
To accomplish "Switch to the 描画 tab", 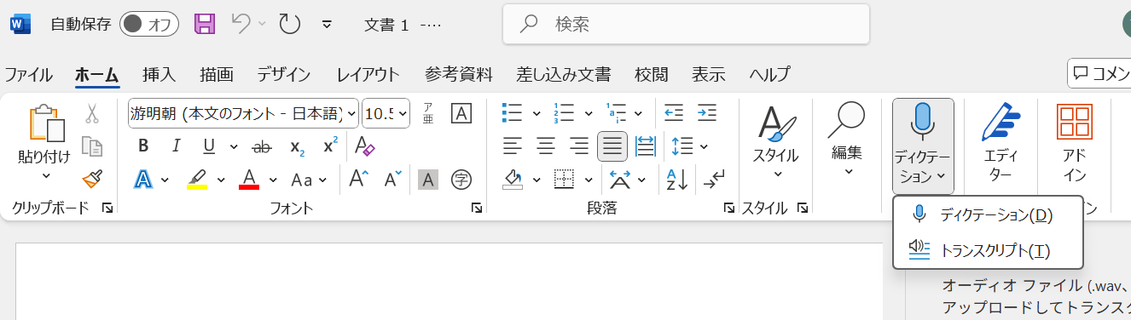I will coord(217,74).
